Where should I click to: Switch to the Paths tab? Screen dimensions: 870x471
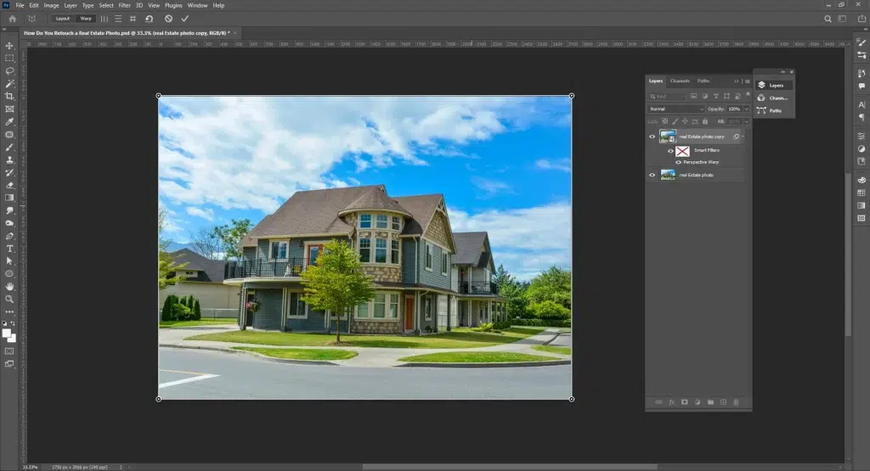pyautogui.click(x=703, y=81)
